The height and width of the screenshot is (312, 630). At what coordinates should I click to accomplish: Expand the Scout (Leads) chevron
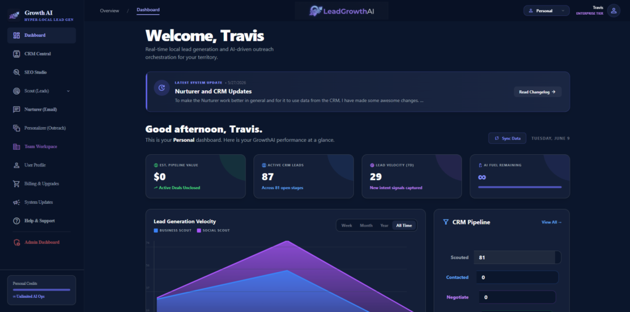tap(68, 91)
